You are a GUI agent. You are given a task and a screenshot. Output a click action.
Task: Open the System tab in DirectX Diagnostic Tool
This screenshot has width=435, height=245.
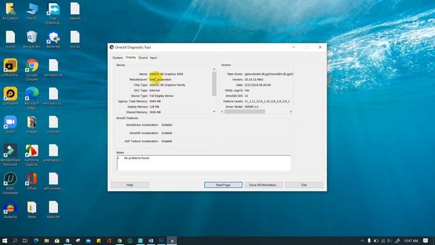118,58
